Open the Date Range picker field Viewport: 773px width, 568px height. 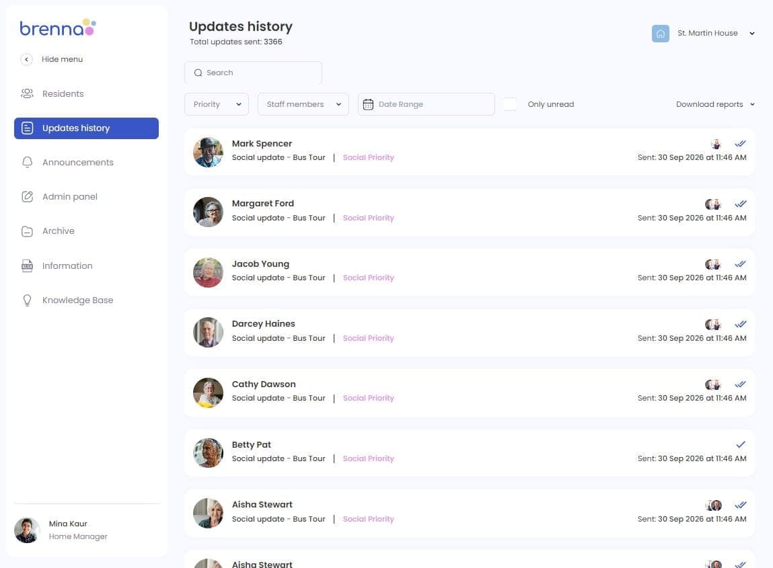426,104
